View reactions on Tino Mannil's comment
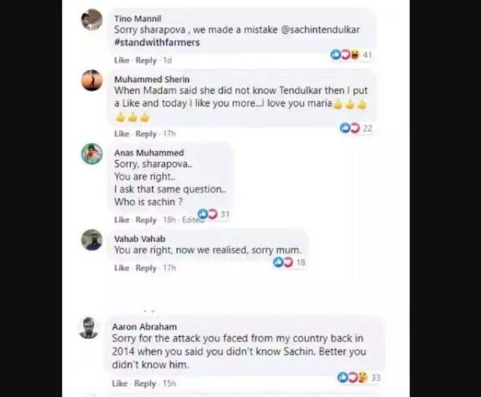This screenshot has height=397, width=481. (x=351, y=55)
